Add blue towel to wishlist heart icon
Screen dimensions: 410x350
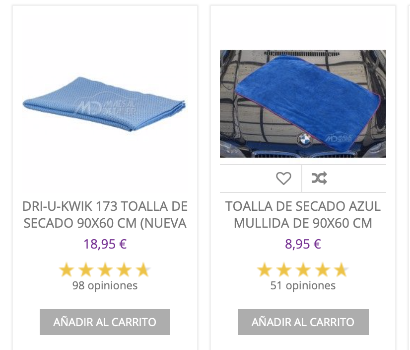pyautogui.click(x=283, y=178)
